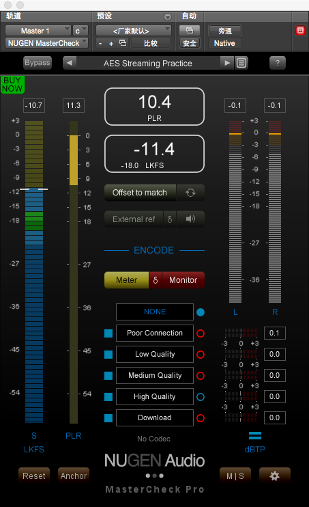Click the Low Quality codec slot
Screen dimensions: 309x507
[155, 355]
